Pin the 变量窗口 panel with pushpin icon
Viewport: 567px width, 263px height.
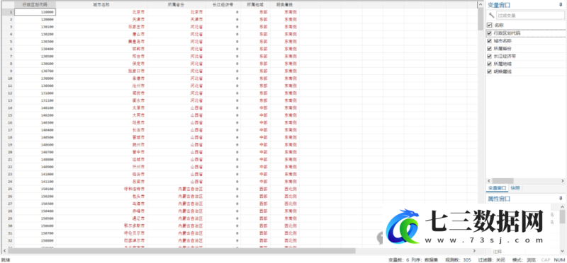pos(561,5)
